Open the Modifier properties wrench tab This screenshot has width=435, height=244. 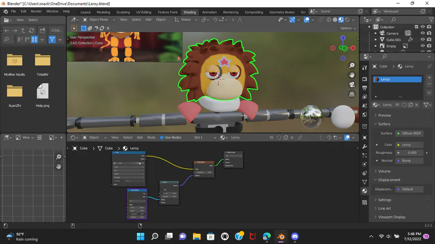tap(364, 146)
